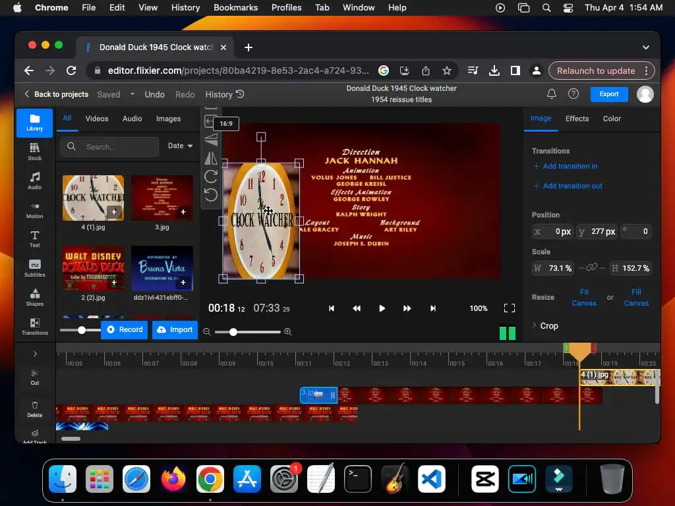This screenshot has height=506, width=675.
Task: Open the Library panel
Action: [x=34, y=123]
